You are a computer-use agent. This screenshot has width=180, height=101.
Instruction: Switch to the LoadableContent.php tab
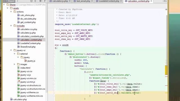[109, 1]
